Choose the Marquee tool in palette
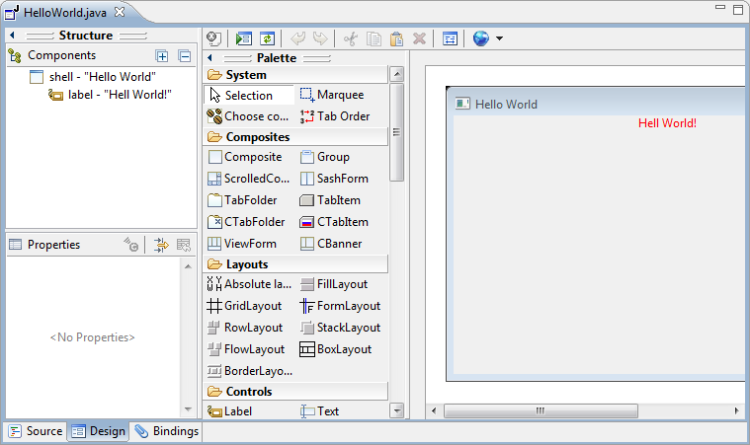Screen dimensions: 750x445 (332, 95)
